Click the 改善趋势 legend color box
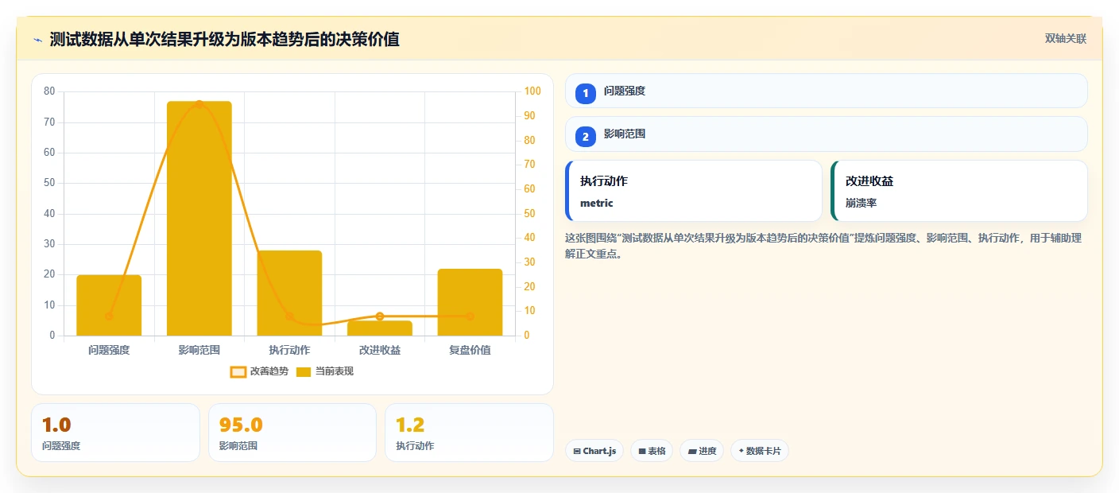1119x493 pixels. tap(238, 371)
